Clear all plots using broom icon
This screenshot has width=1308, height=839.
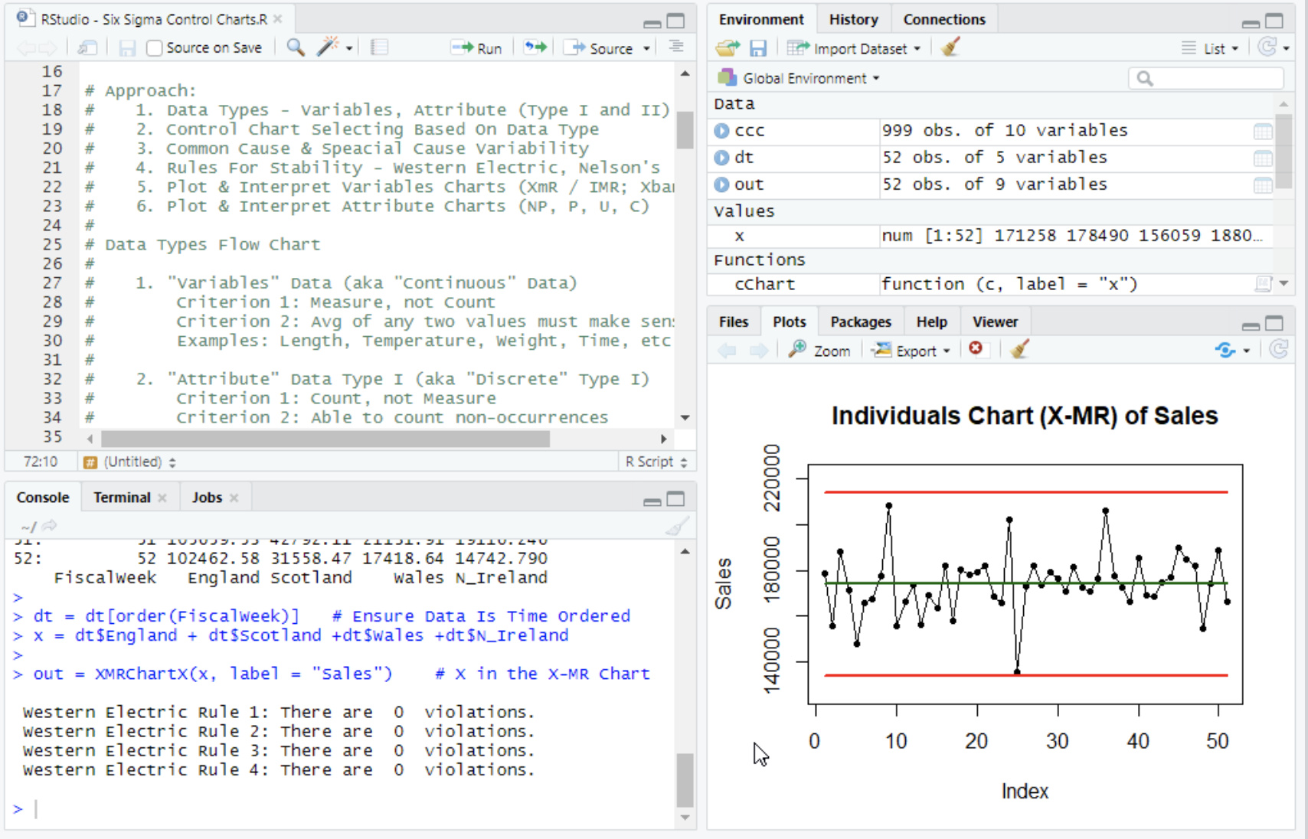pyautogui.click(x=1019, y=350)
